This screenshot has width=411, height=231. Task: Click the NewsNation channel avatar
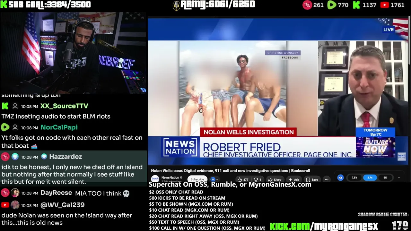(x=155, y=179)
